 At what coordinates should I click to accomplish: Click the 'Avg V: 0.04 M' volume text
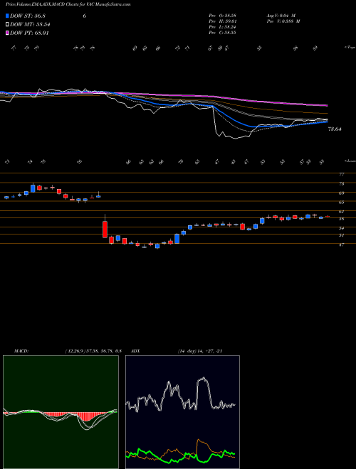click(x=281, y=16)
